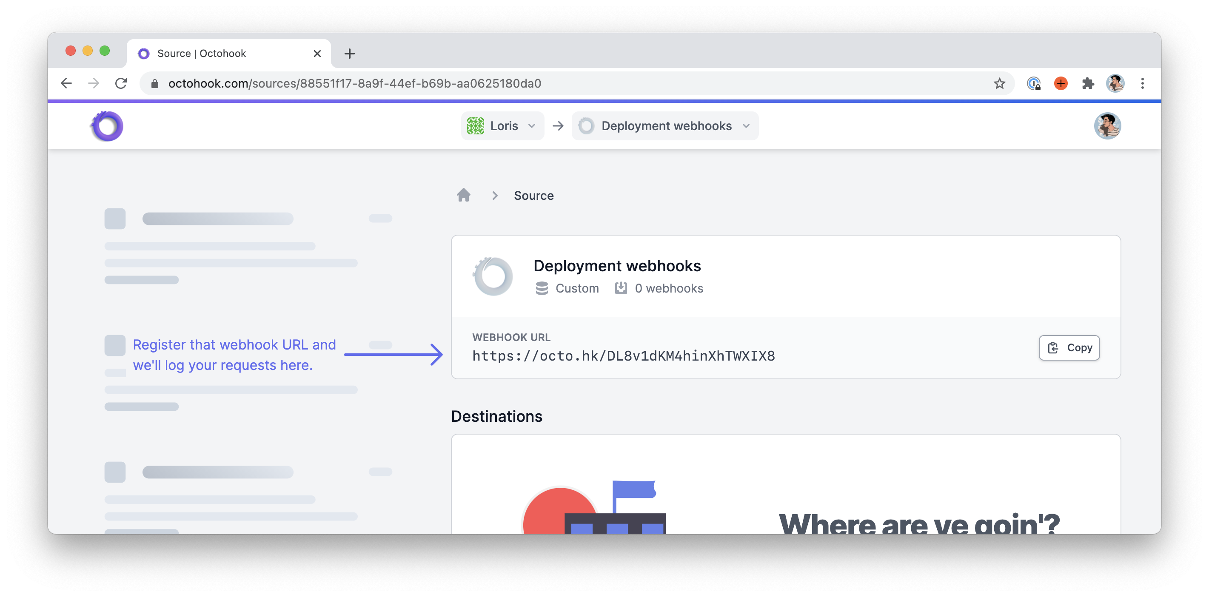Copy the webhook URL
This screenshot has height=597, width=1209.
[1069, 347]
